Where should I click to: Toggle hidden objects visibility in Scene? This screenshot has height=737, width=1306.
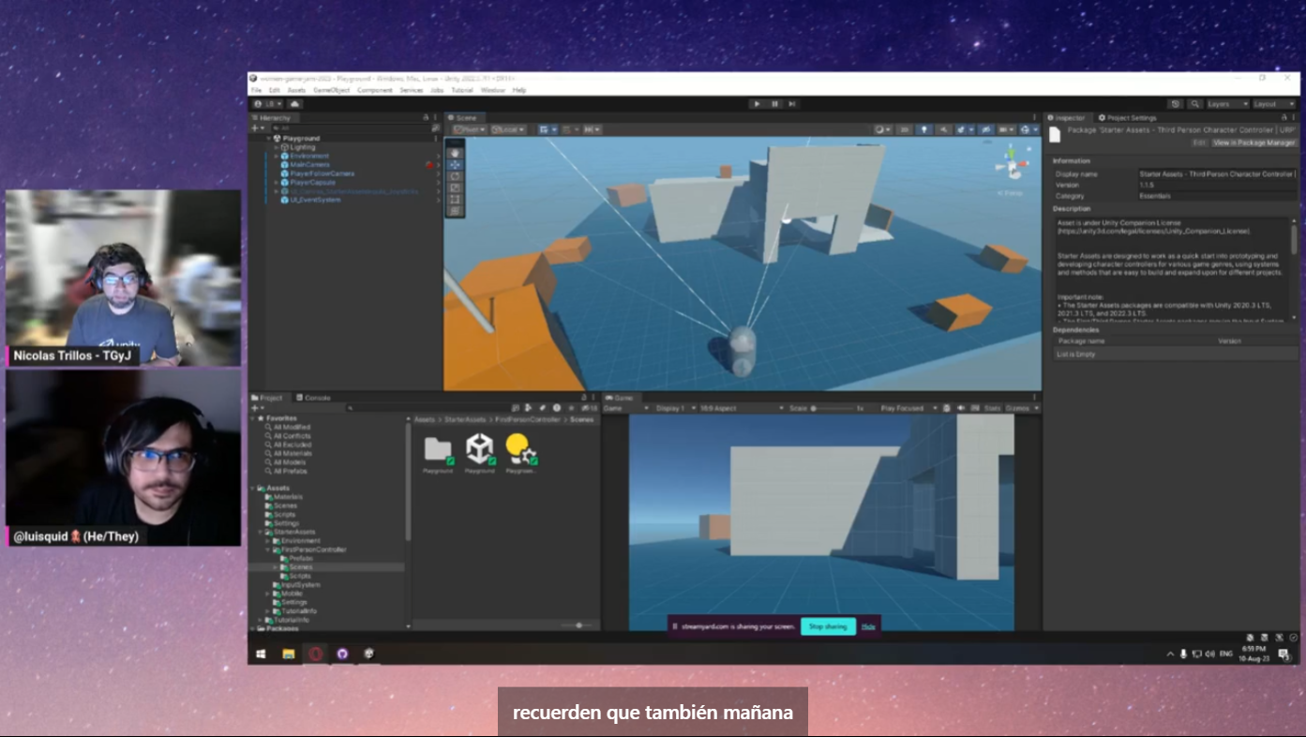coord(985,129)
